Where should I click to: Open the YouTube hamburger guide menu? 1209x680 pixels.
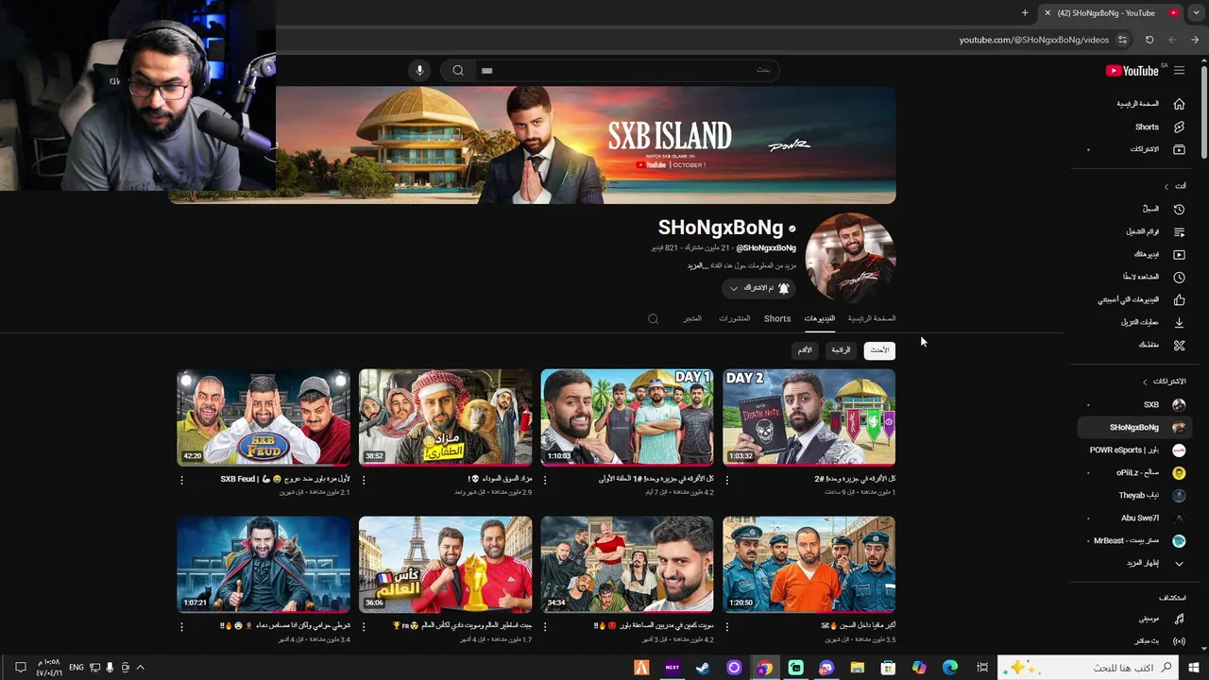1179,71
